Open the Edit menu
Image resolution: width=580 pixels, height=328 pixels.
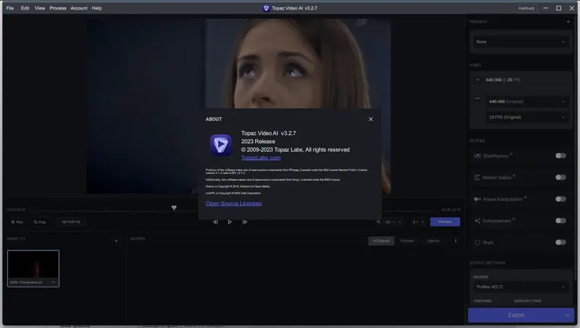point(25,8)
